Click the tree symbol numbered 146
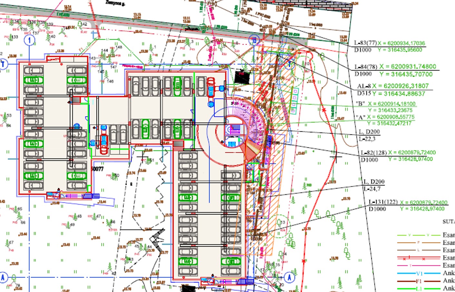Screen dimensions: 455x292 [106, 80]
